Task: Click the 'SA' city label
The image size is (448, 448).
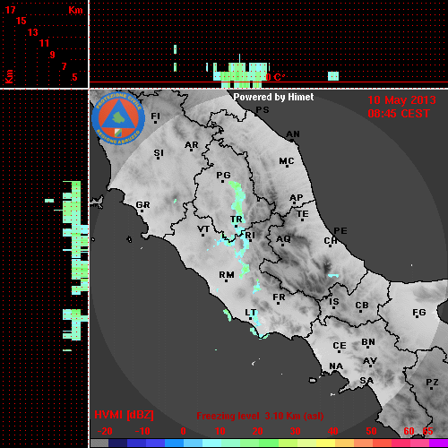Action: coord(366,381)
